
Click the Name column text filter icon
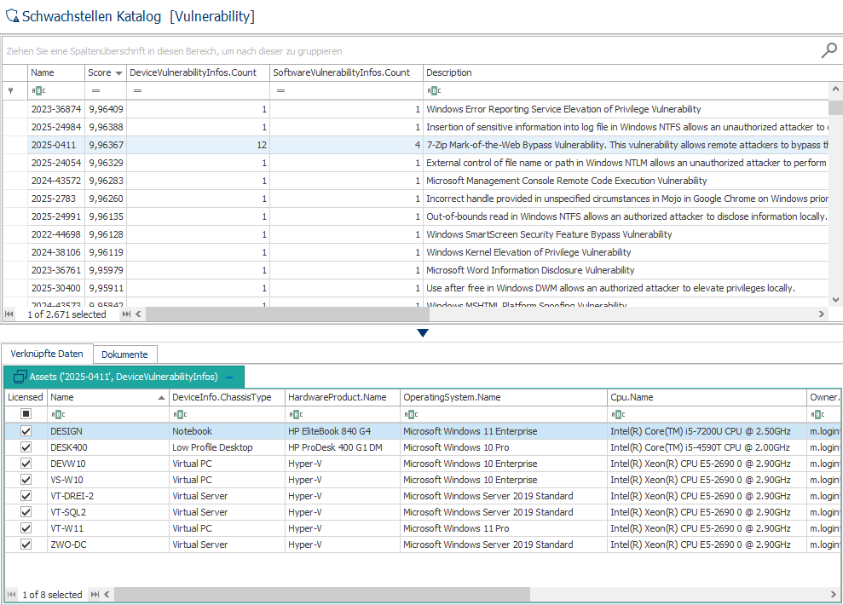pyautogui.click(x=38, y=90)
